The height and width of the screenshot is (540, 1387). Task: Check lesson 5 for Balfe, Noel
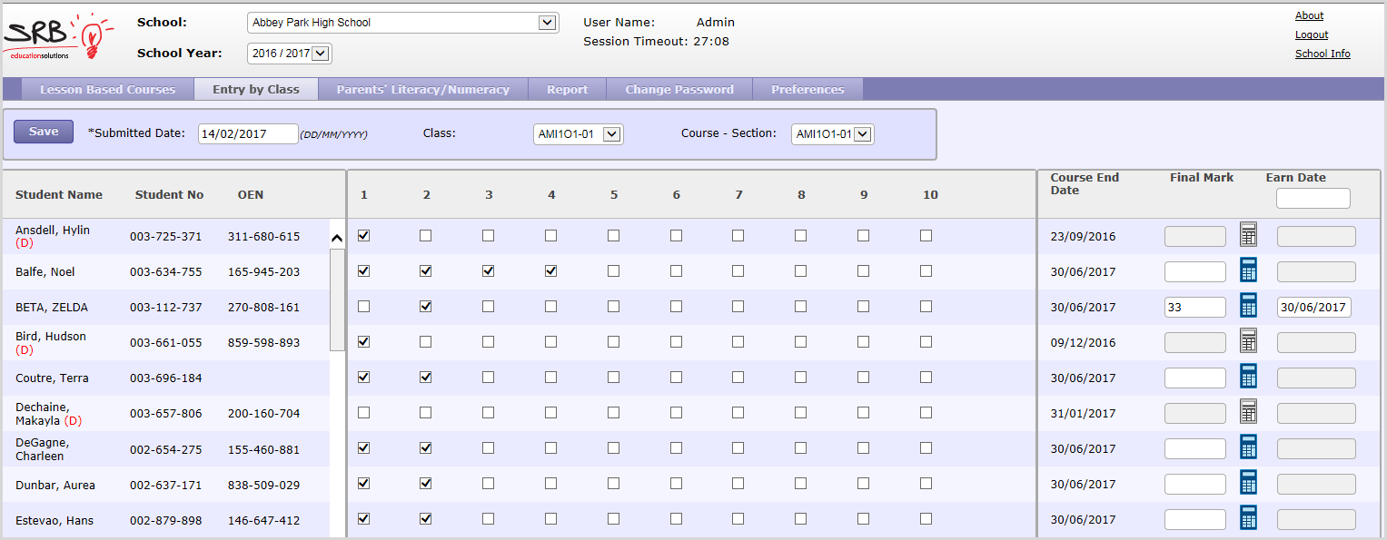tap(613, 271)
